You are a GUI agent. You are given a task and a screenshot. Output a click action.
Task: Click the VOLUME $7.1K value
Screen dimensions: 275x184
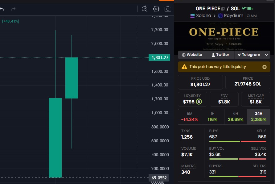[187, 154]
